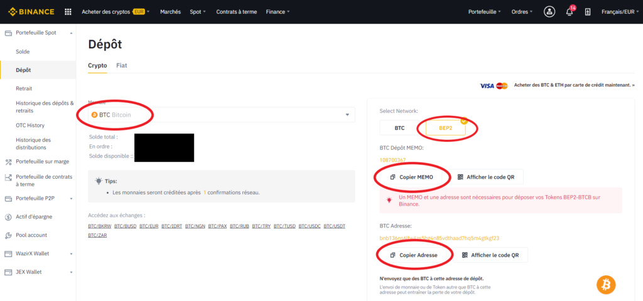Open Historique des distributions
The height and width of the screenshot is (301, 643).
(33, 144)
